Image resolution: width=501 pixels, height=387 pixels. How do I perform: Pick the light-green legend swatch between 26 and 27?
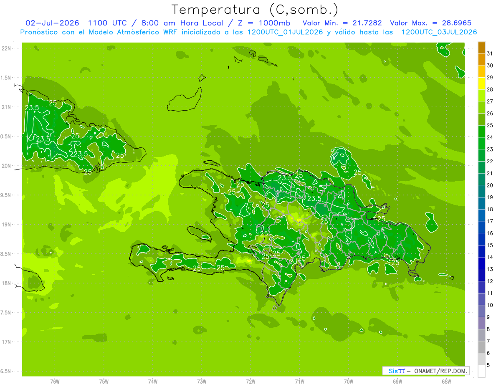(x=481, y=107)
